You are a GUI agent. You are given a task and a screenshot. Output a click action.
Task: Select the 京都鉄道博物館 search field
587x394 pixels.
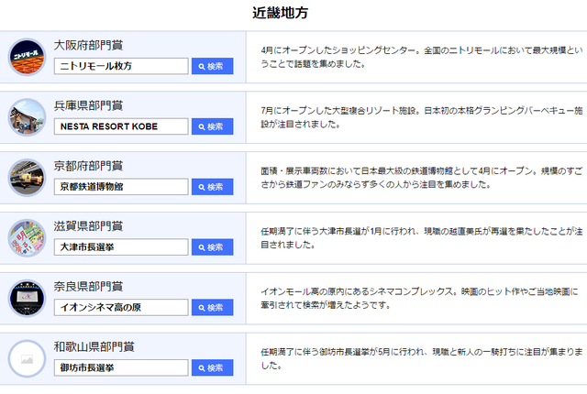121,187
